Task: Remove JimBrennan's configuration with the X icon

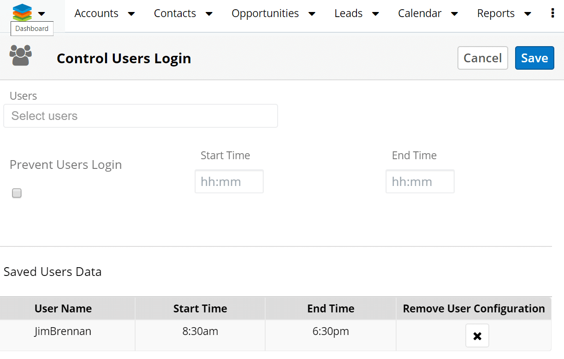Action: coord(477,335)
